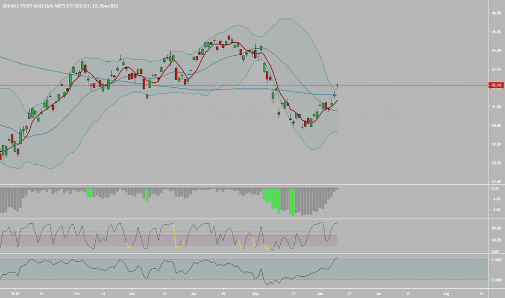Click the May label on time axis

(x=255, y=294)
